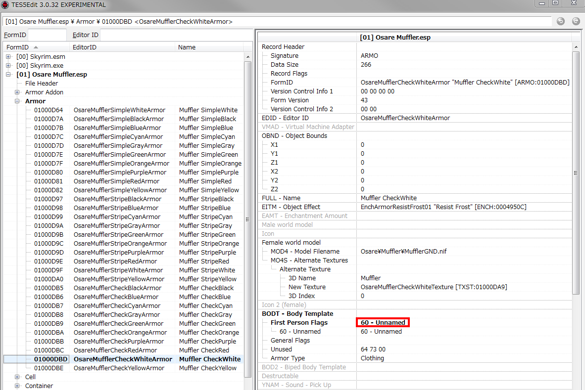Select record 01000D7E Muffler SimpleGreen
The height and width of the screenshot is (390, 585).
123,155
